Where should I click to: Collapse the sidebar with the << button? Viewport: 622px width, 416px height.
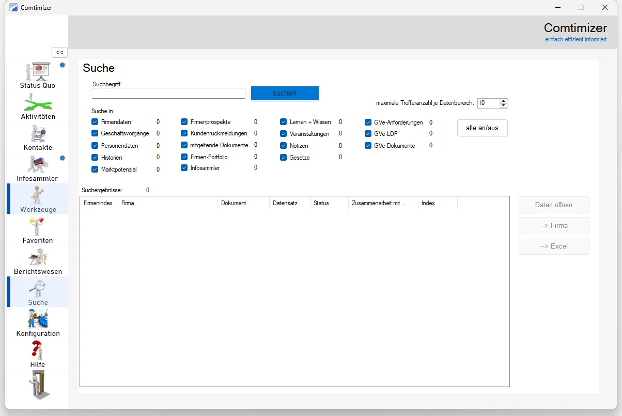click(59, 52)
